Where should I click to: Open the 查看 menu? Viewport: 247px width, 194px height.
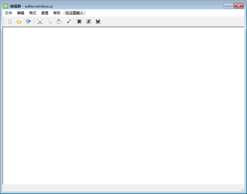tap(45, 13)
